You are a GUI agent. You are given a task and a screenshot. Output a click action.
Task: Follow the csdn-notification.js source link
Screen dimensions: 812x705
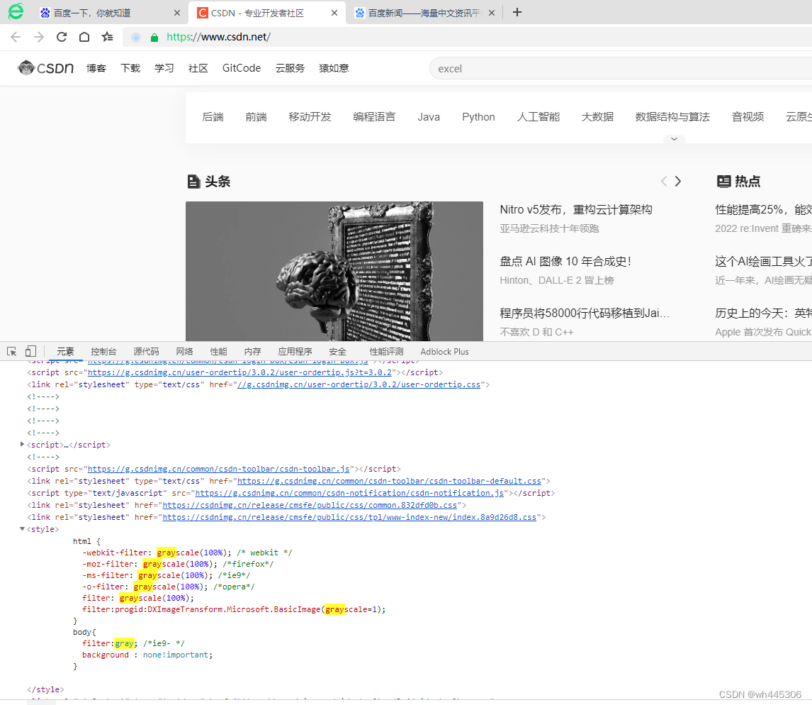349,493
